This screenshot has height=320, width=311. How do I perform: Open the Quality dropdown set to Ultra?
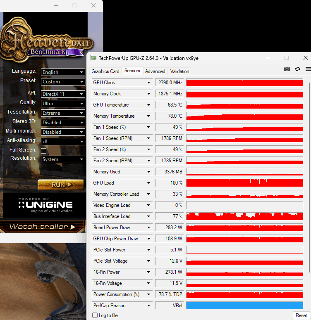pyautogui.click(x=63, y=104)
